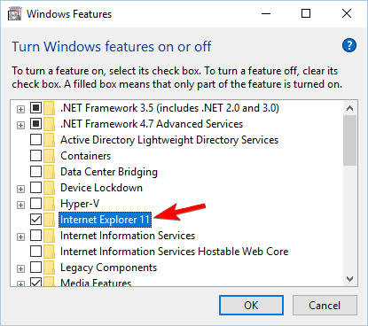Click the folder icon beside Hyper-V
The image size is (368, 326).
tap(49, 204)
